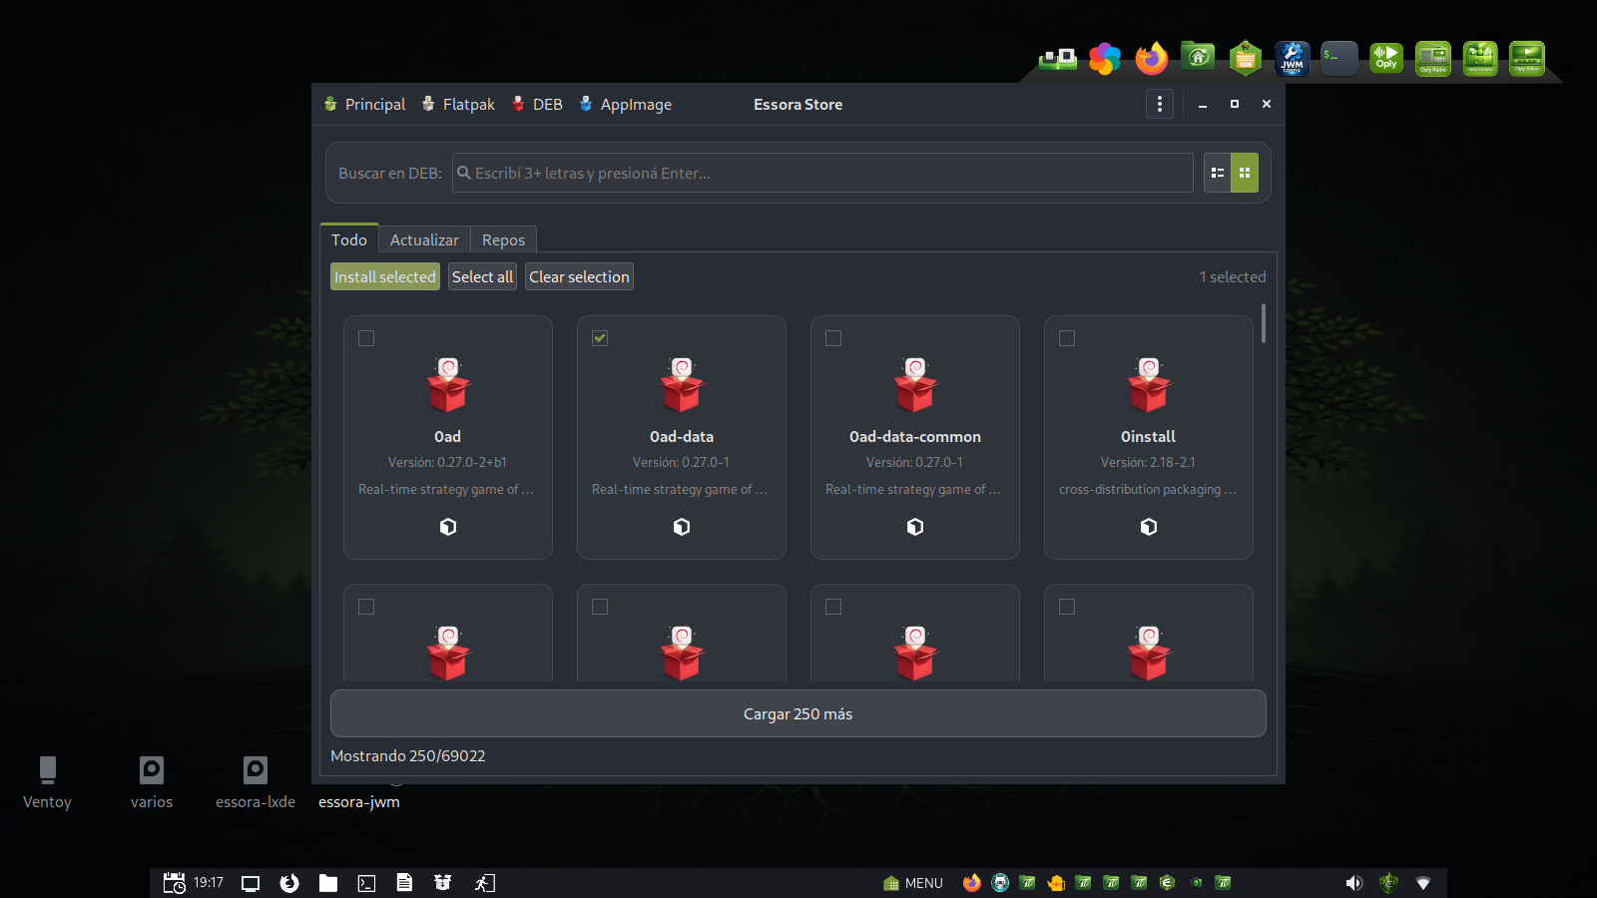Click the hexagon icon under 0ad
The image size is (1597, 898).
click(x=448, y=527)
